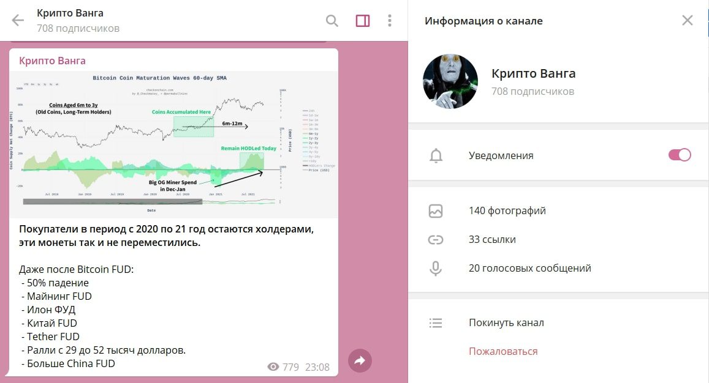Forward the post with share arrow button
Viewport: 709px width, 383px height.
coord(360,360)
